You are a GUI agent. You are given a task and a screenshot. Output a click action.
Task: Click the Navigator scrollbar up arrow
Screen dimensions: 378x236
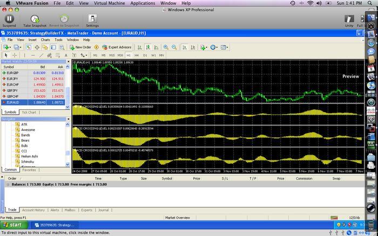coord(67,124)
